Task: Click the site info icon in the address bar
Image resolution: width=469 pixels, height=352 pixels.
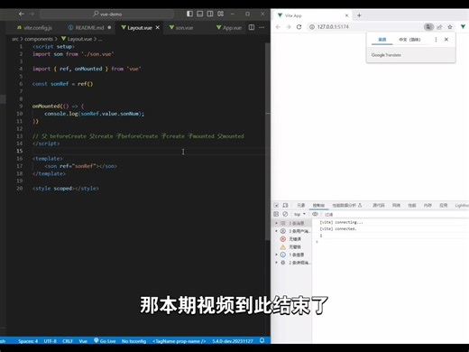Action: pyautogui.click(x=312, y=27)
